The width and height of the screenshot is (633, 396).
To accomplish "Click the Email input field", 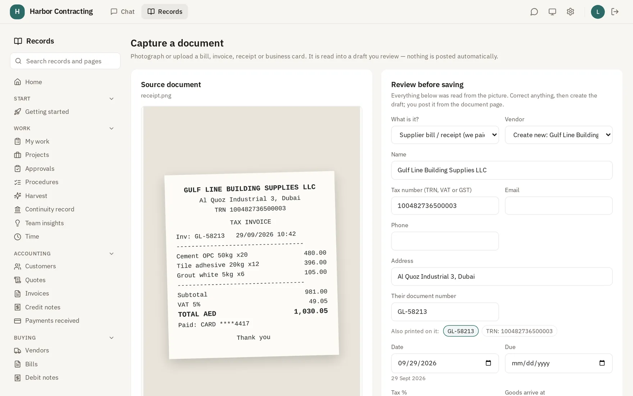I will point(559,206).
